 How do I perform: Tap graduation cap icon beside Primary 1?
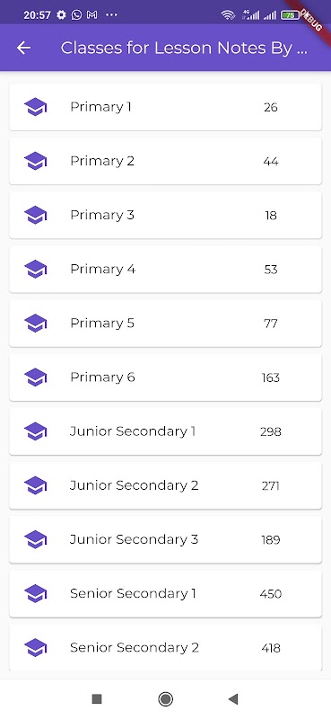tap(36, 107)
